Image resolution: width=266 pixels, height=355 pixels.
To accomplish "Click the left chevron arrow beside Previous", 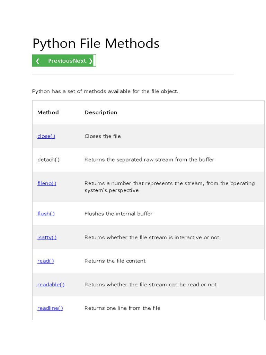I will [x=38, y=61].
